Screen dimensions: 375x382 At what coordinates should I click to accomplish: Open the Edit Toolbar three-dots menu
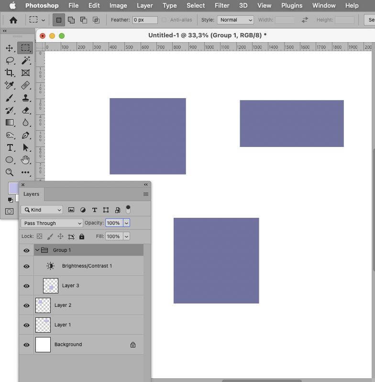(25, 172)
